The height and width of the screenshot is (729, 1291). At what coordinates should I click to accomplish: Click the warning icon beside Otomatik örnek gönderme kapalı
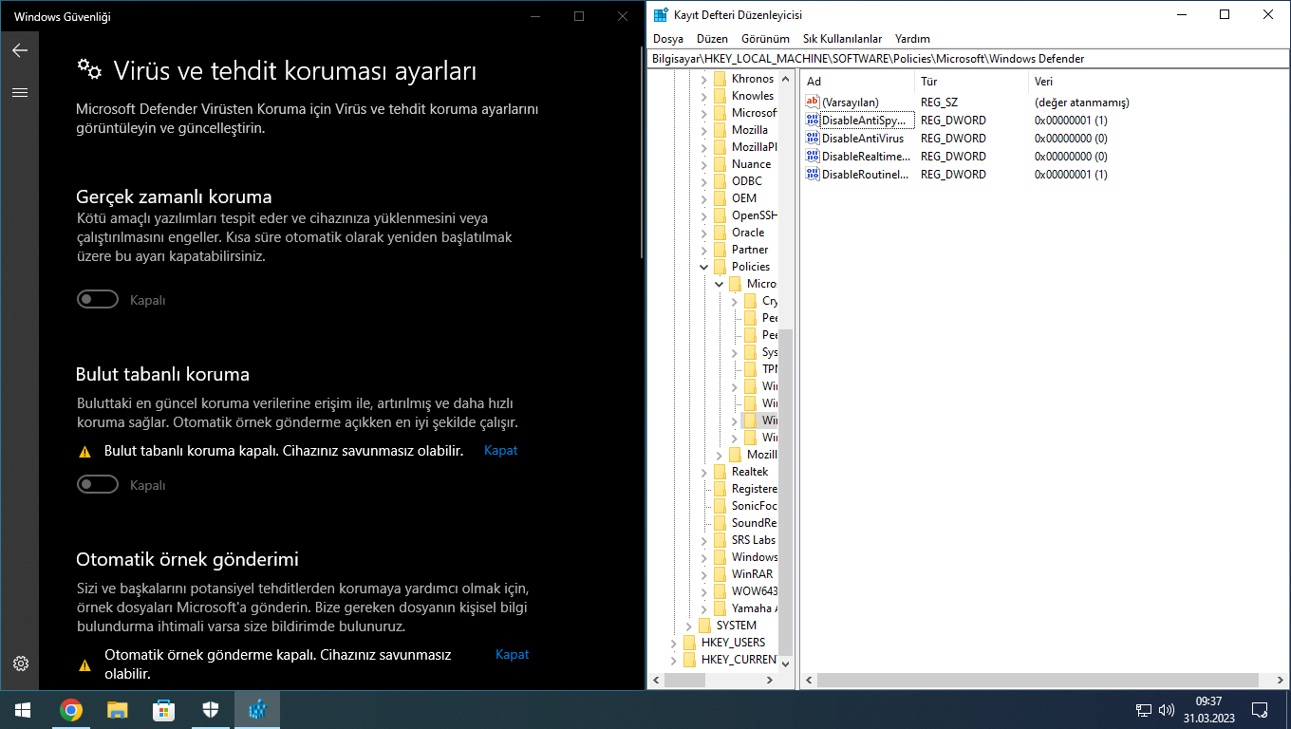[x=84, y=664]
